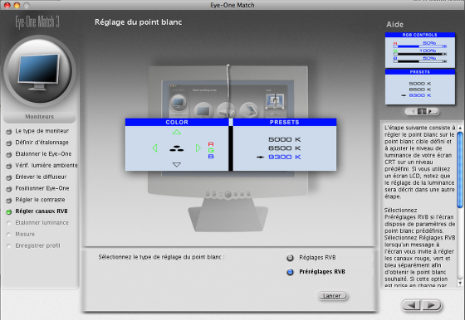
Task: Click bullet icon beside Enlever le diffuseur
Action: [x=9, y=178]
